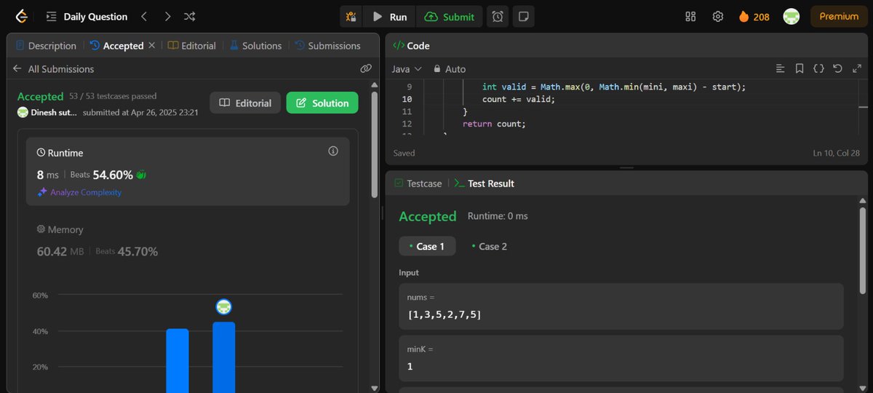This screenshot has height=393, width=873.
Task: Start the timer alarm clock icon
Action: pyautogui.click(x=498, y=17)
